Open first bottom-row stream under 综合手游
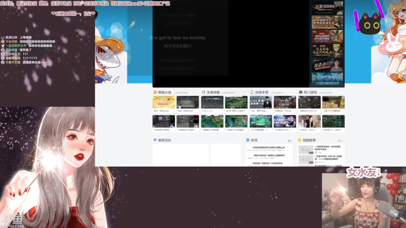This screenshot has height=228, width=406. (261, 121)
